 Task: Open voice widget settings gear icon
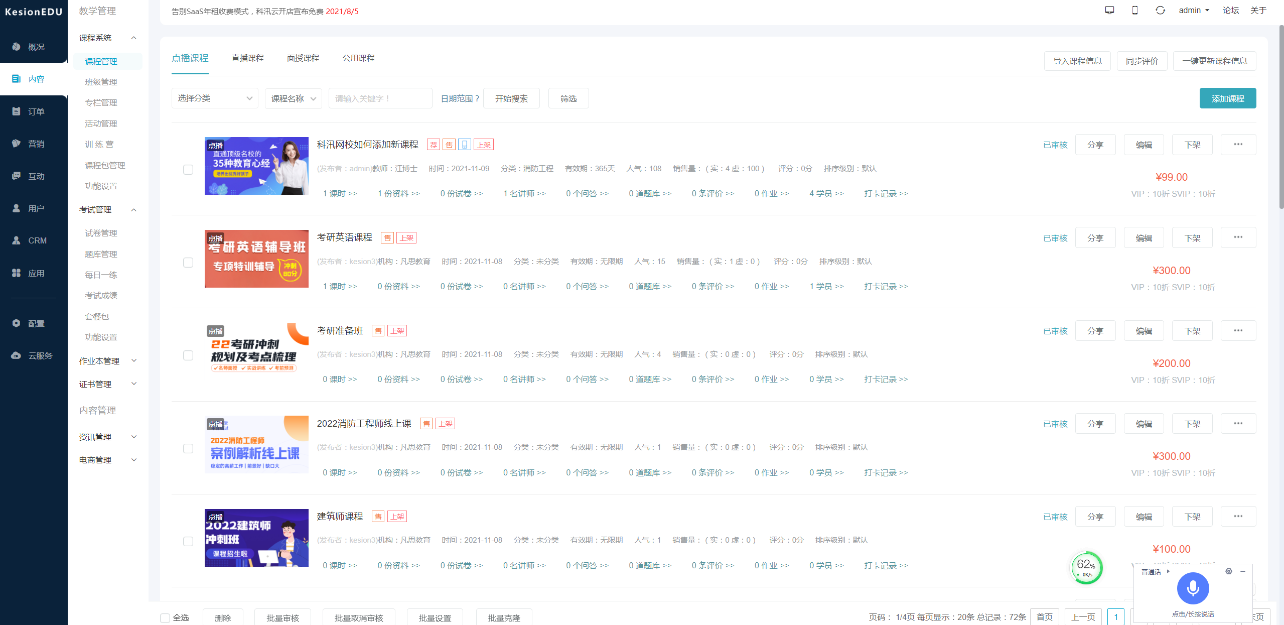1228,571
